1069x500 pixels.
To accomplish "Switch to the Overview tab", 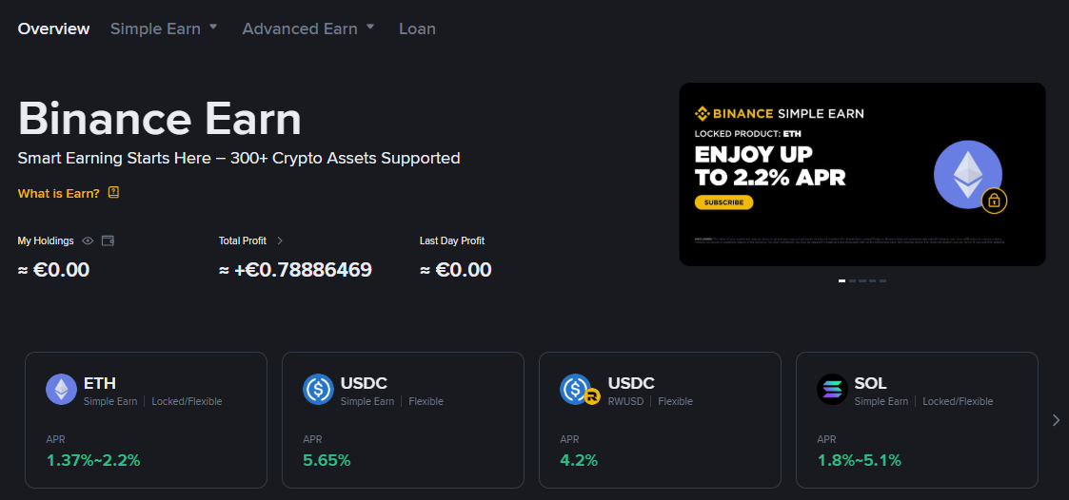I will pos(53,29).
